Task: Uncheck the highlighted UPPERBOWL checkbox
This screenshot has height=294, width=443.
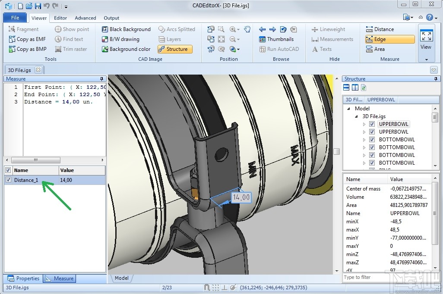Action: (x=372, y=124)
